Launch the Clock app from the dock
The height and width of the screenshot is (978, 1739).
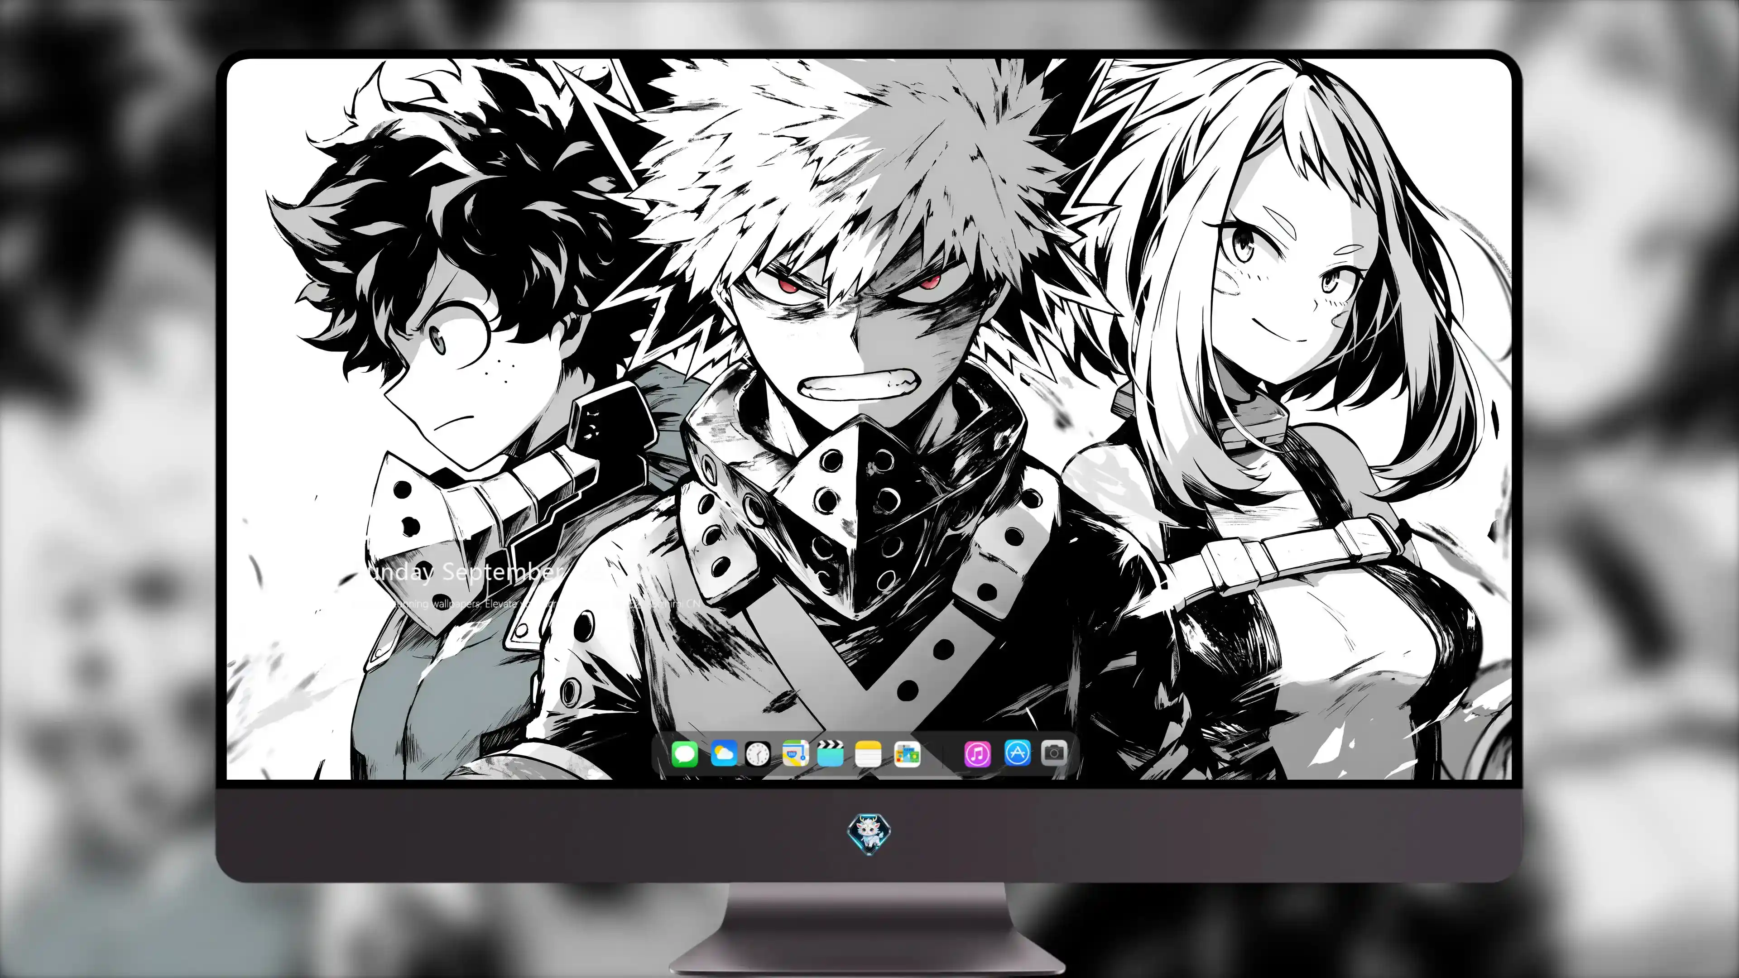(x=758, y=754)
